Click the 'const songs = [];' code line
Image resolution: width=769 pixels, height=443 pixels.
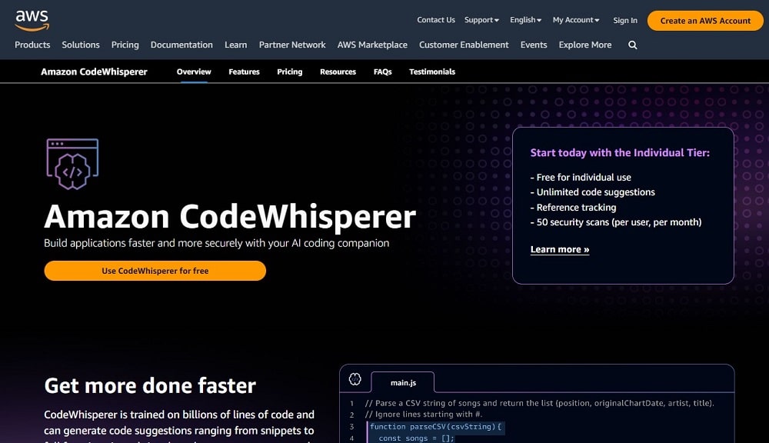click(416, 438)
